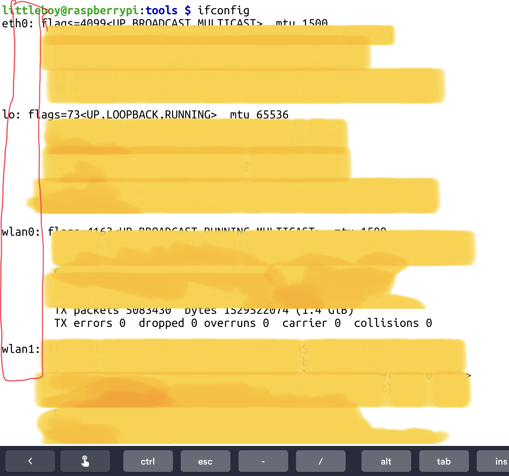This screenshot has height=476, width=509.
Task: Click the typed ifconfig command
Action: coord(223,10)
